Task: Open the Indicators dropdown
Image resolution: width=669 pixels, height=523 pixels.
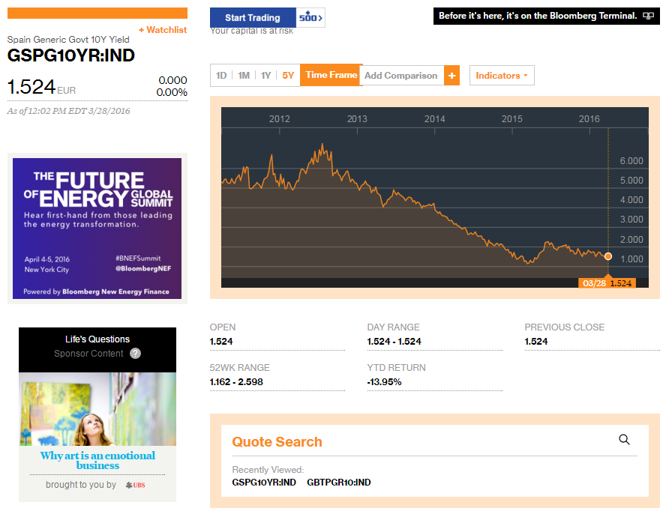Action: [502, 76]
